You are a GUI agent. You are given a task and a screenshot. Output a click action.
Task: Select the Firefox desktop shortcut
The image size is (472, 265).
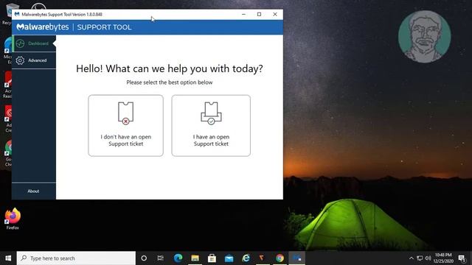coord(13,219)
